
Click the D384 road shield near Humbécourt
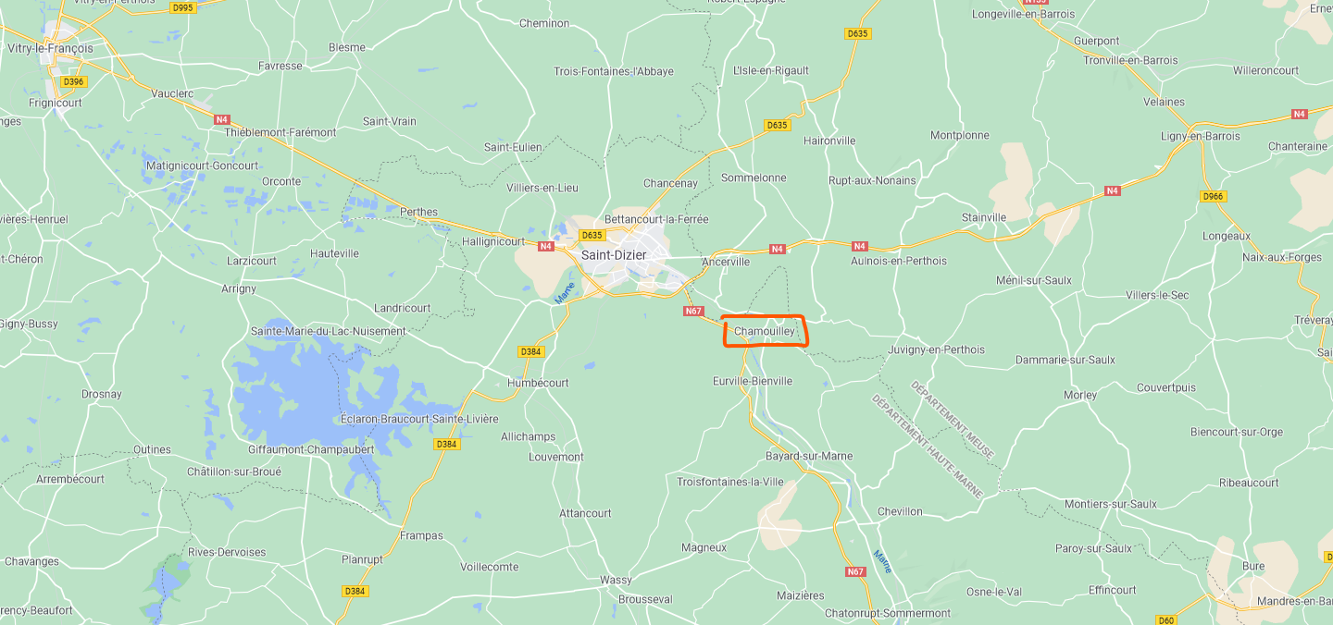[x=530, y=351]
